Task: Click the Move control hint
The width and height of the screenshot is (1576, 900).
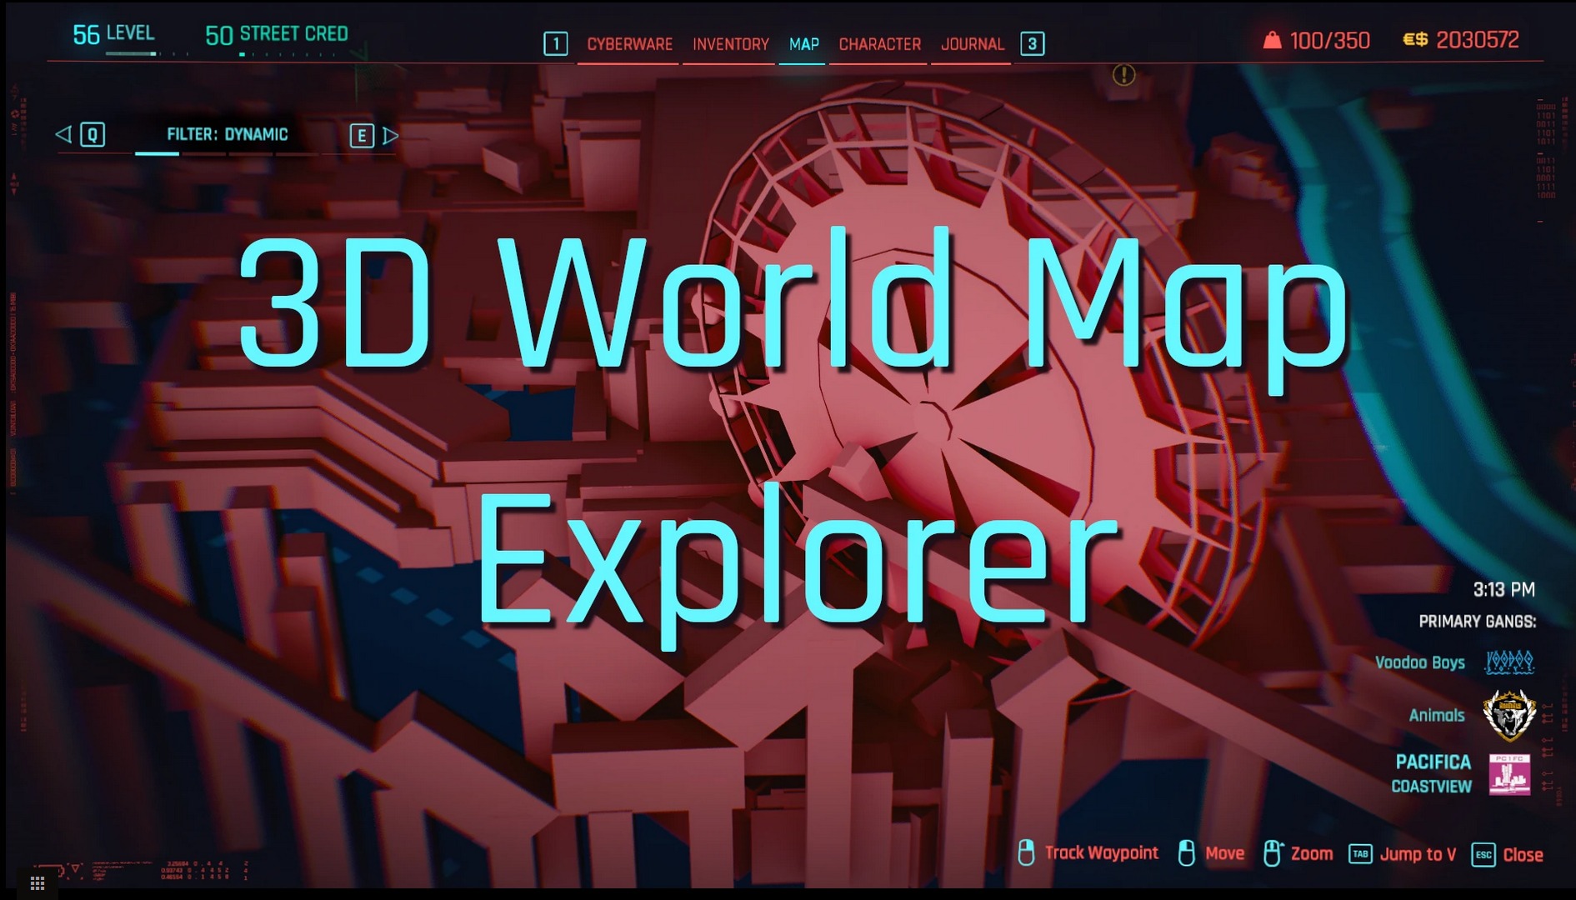Action: 1212,853
